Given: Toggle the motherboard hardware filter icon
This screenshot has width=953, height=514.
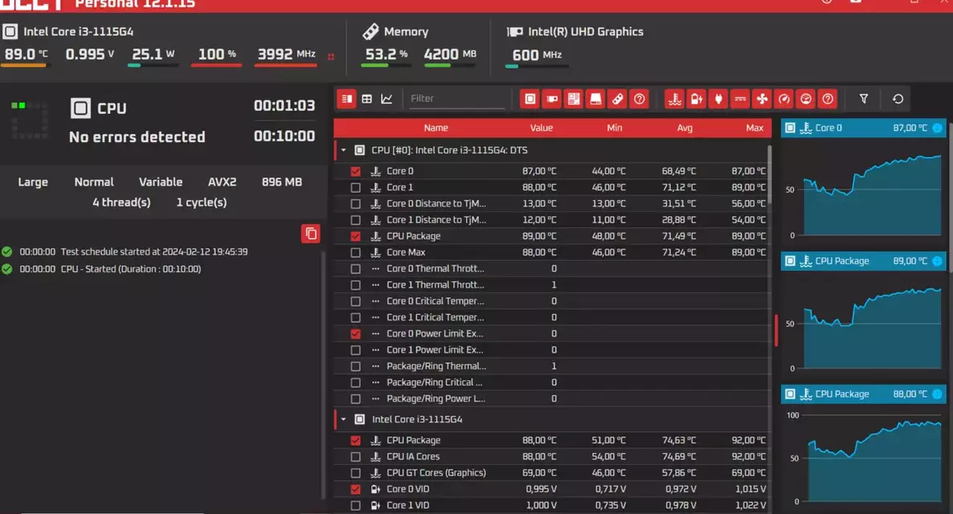Looking at the screenshot, I should click(574, 99).
